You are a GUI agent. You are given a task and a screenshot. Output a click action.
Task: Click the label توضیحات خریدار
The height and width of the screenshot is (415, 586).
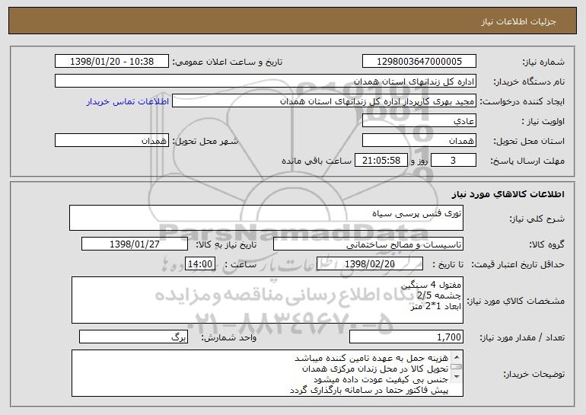(533, 374)
